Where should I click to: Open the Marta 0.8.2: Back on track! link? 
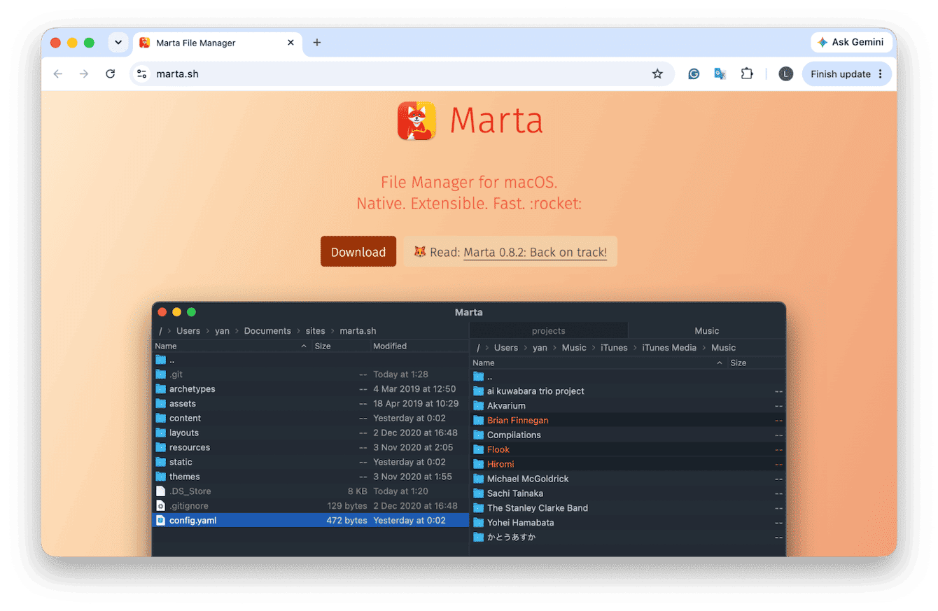coord(535,252)
